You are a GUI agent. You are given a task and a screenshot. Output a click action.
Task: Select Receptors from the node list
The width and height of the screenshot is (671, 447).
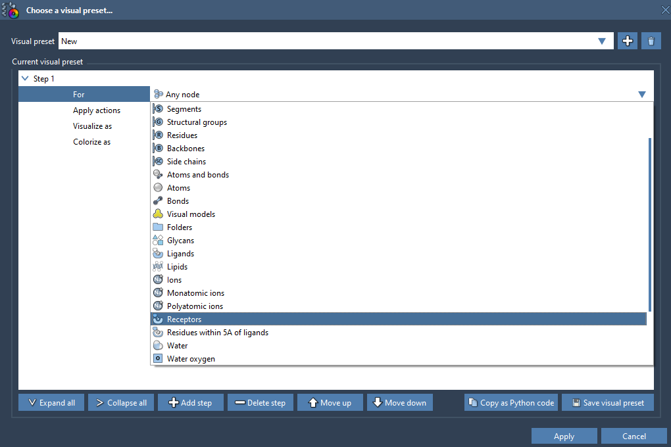click(184, 319)
